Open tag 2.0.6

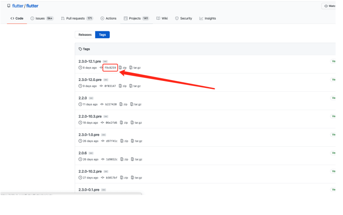point(83,153)
